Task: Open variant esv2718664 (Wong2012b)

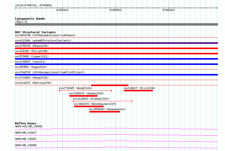Action: point(32,78)
